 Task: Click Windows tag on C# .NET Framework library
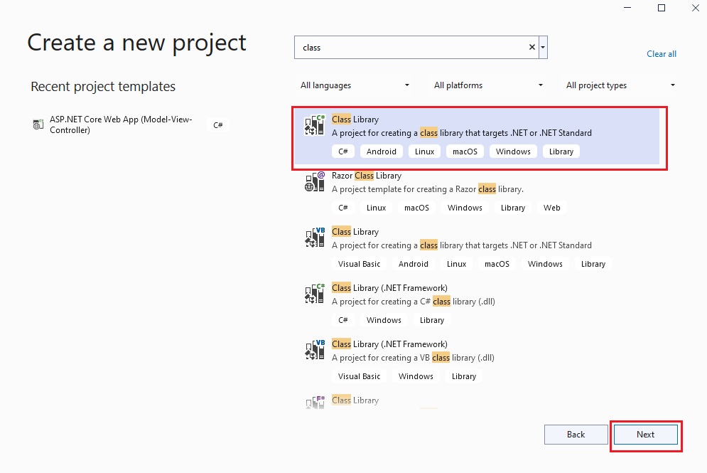click(x=384, y=320)
